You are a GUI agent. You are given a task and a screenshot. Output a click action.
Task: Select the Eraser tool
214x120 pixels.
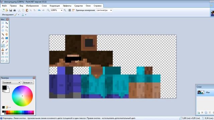7,42
